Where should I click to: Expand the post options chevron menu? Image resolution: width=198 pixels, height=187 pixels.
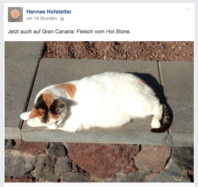pyautogui.click(x=188, y=10)
